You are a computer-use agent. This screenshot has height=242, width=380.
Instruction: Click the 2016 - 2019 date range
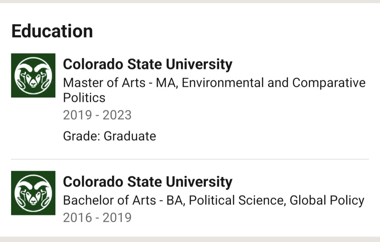97,218
